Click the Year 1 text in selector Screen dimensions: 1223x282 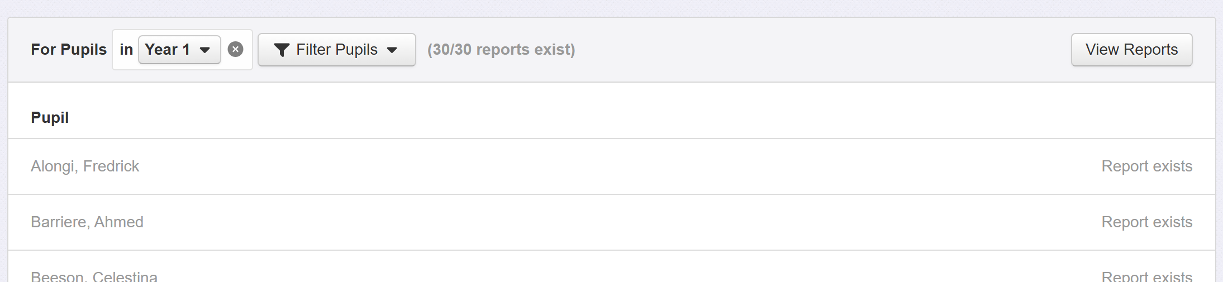(167, 50)
